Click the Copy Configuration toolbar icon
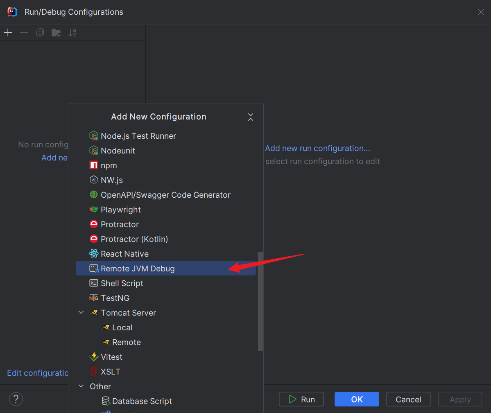 pyautogui.click(x=40, y=32)
